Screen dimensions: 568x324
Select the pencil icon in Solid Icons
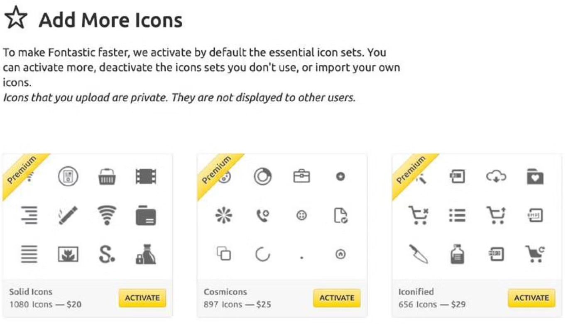pos(68,216)
